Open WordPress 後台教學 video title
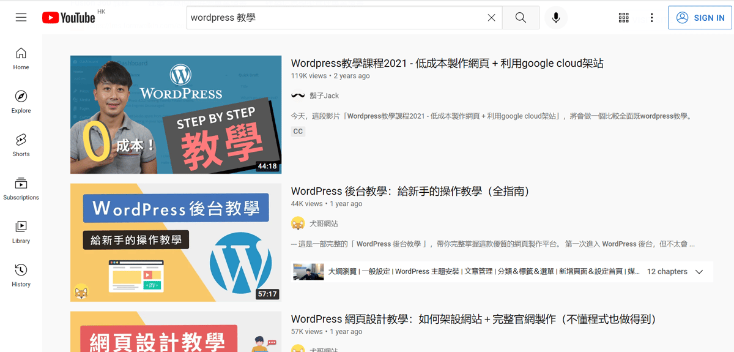734x352 pixels. [x=410, y=192]
